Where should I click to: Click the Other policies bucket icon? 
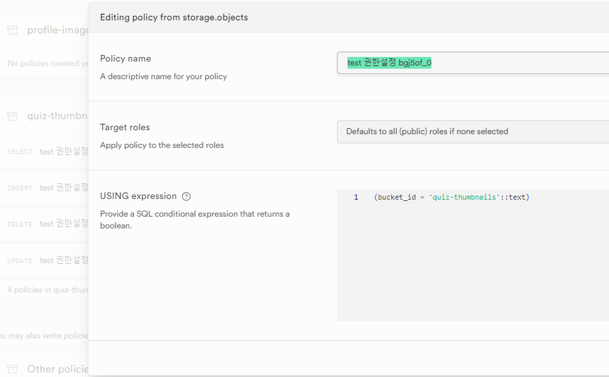12,369
